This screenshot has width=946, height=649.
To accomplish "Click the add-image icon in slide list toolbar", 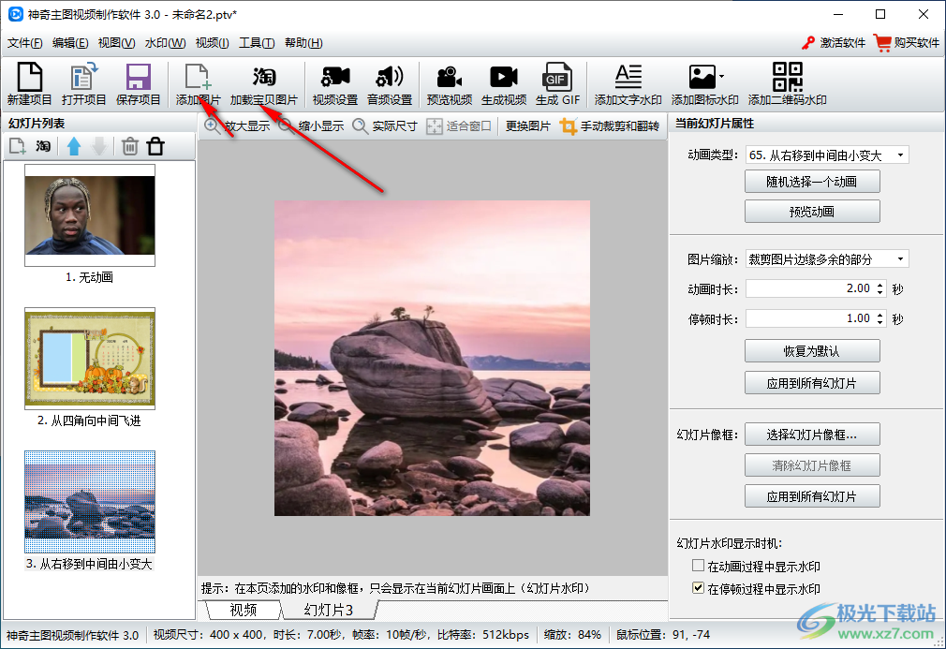I will pyautogui.click(x=18, y=146).
